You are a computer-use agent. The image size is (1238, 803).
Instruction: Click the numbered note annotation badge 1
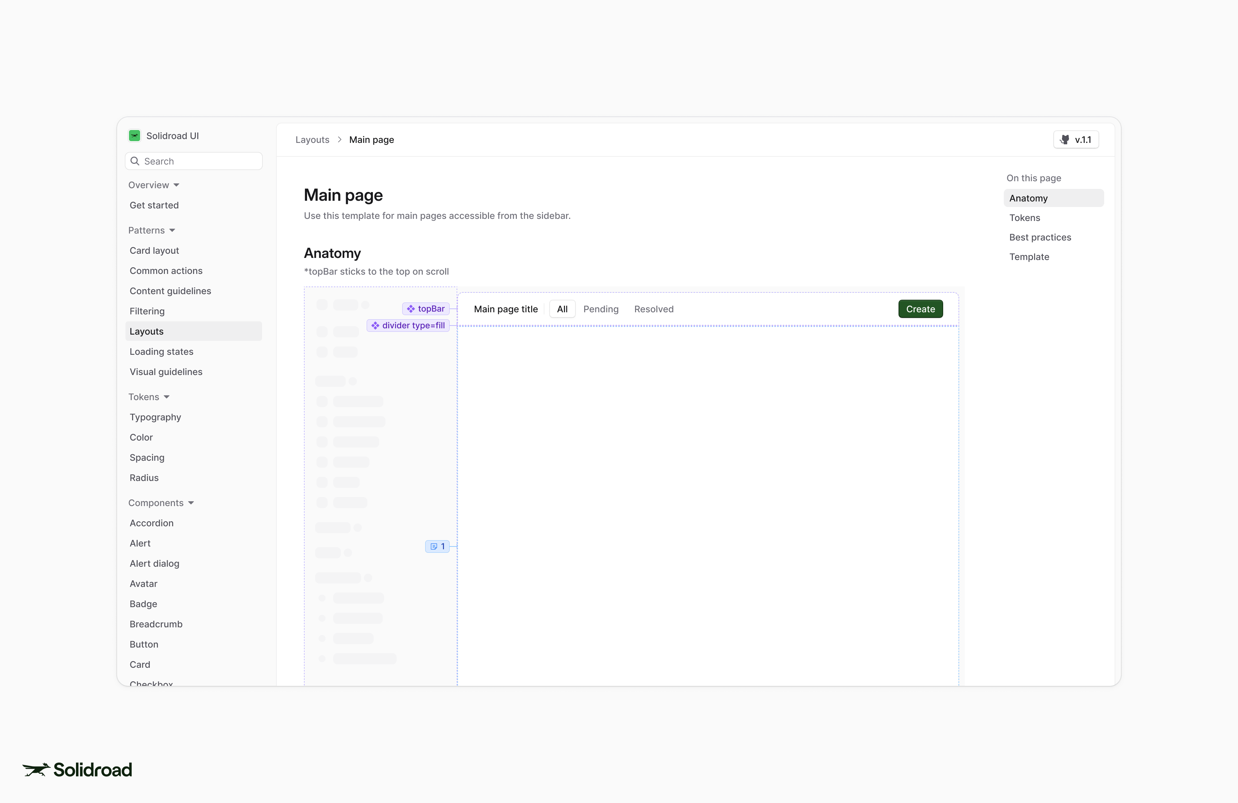point(437,546)
